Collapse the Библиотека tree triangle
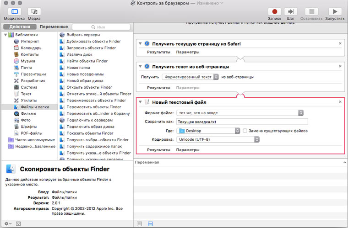The width and height of the screenshot is (348, 228). [6, 35]
